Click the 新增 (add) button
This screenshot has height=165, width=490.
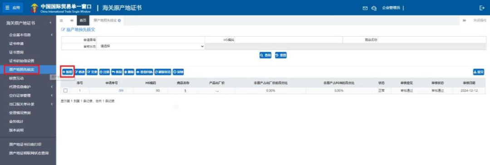[x=67, y=71]
